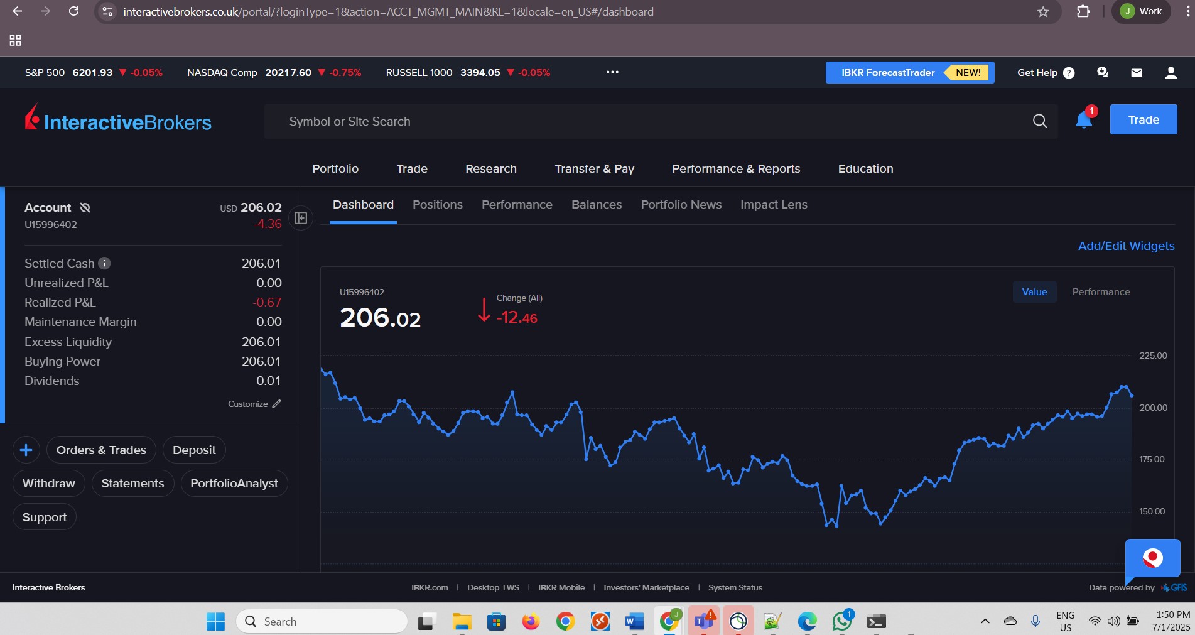Click the search magnifier icon in search bar
This screenshot has height=635, width=1195.
tap(1040, 121)
